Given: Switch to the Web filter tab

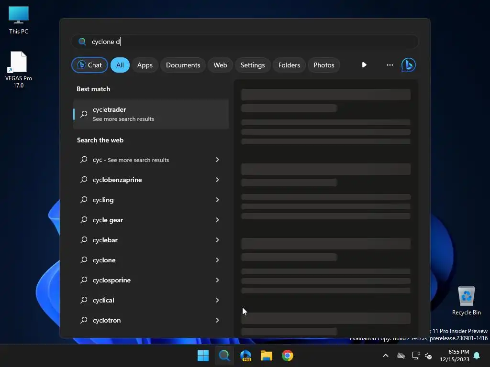Looking at the screenshot, I should (x=220, y=65).
